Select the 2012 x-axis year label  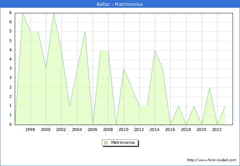click(x=139, y=129)
